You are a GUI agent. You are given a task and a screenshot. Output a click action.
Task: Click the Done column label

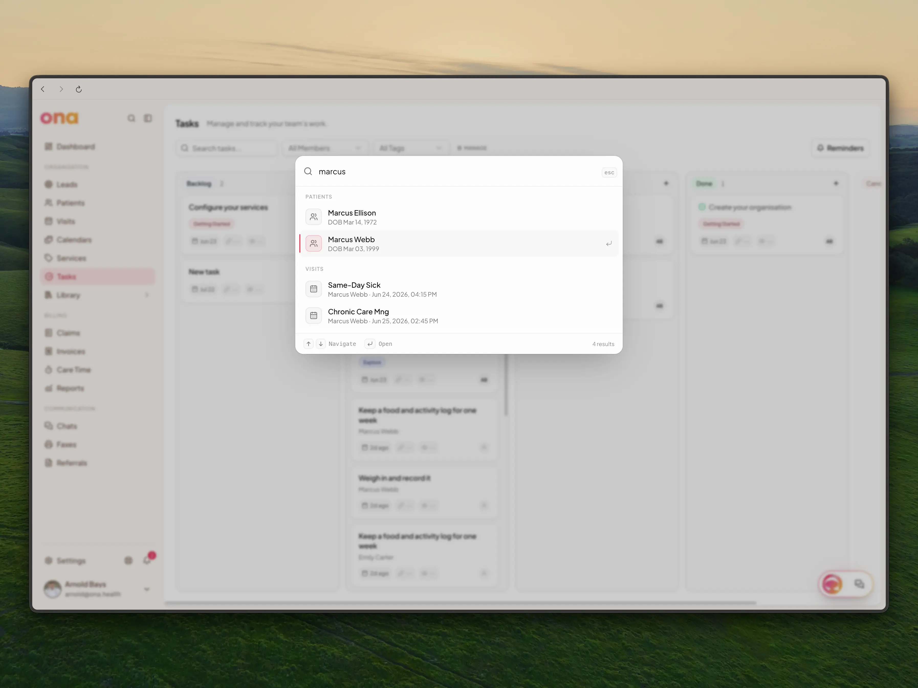[704, 184]
